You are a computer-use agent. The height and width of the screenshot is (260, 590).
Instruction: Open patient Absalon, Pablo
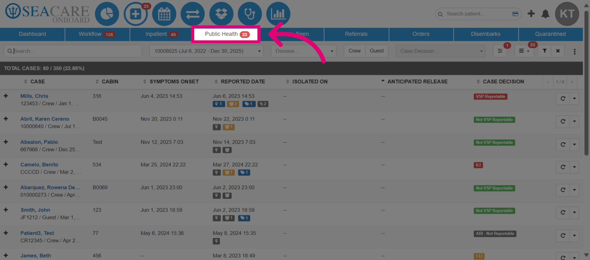click(x=39, y=142)
